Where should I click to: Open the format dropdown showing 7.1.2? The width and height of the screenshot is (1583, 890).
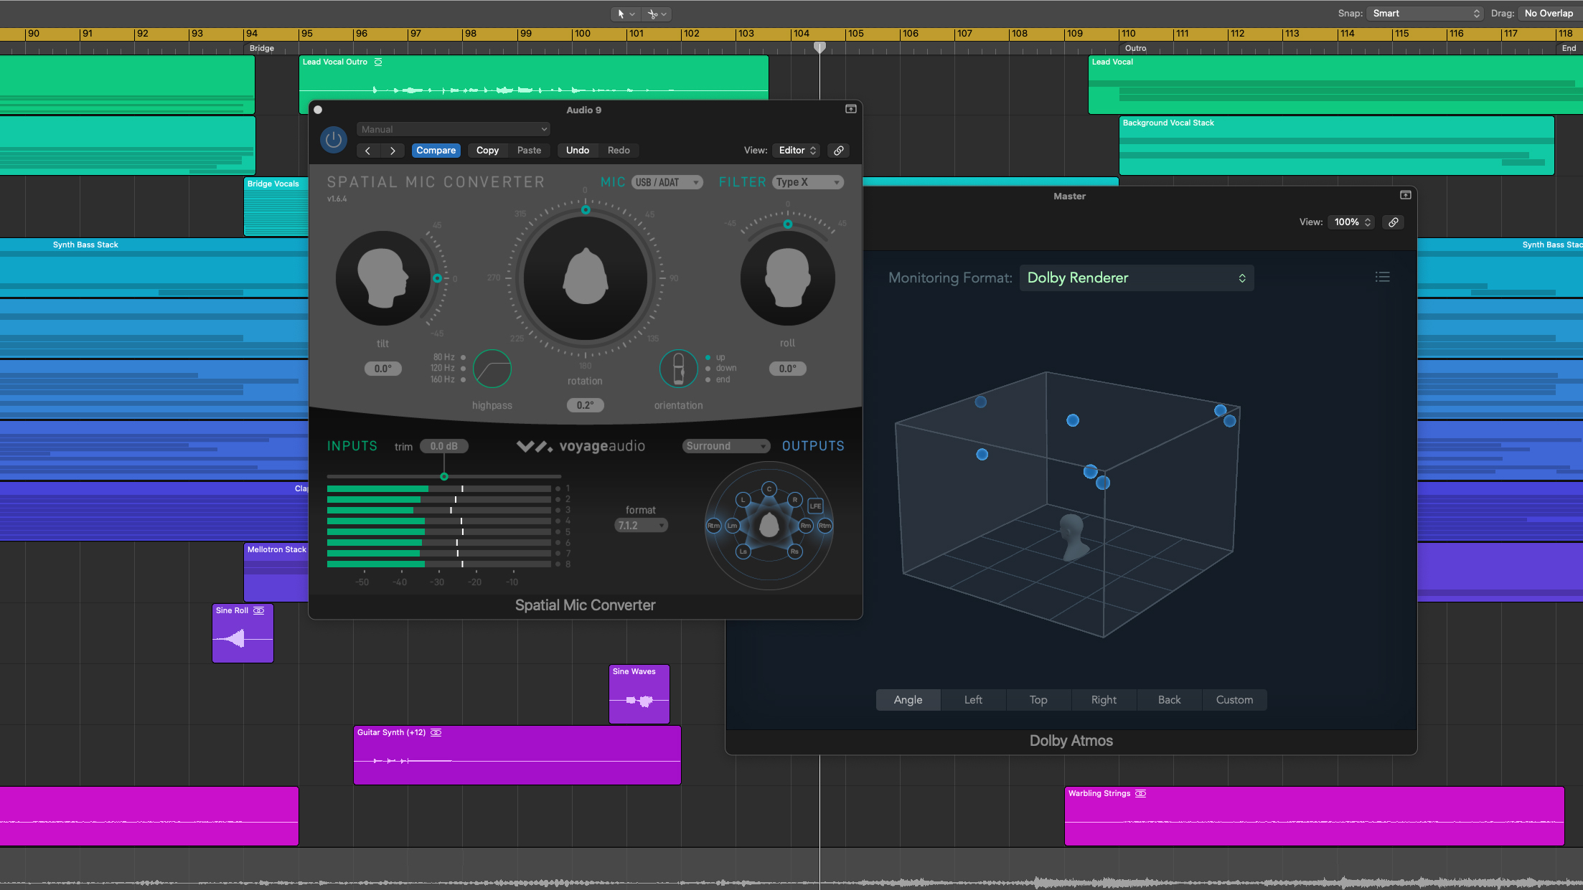point(639,524)
